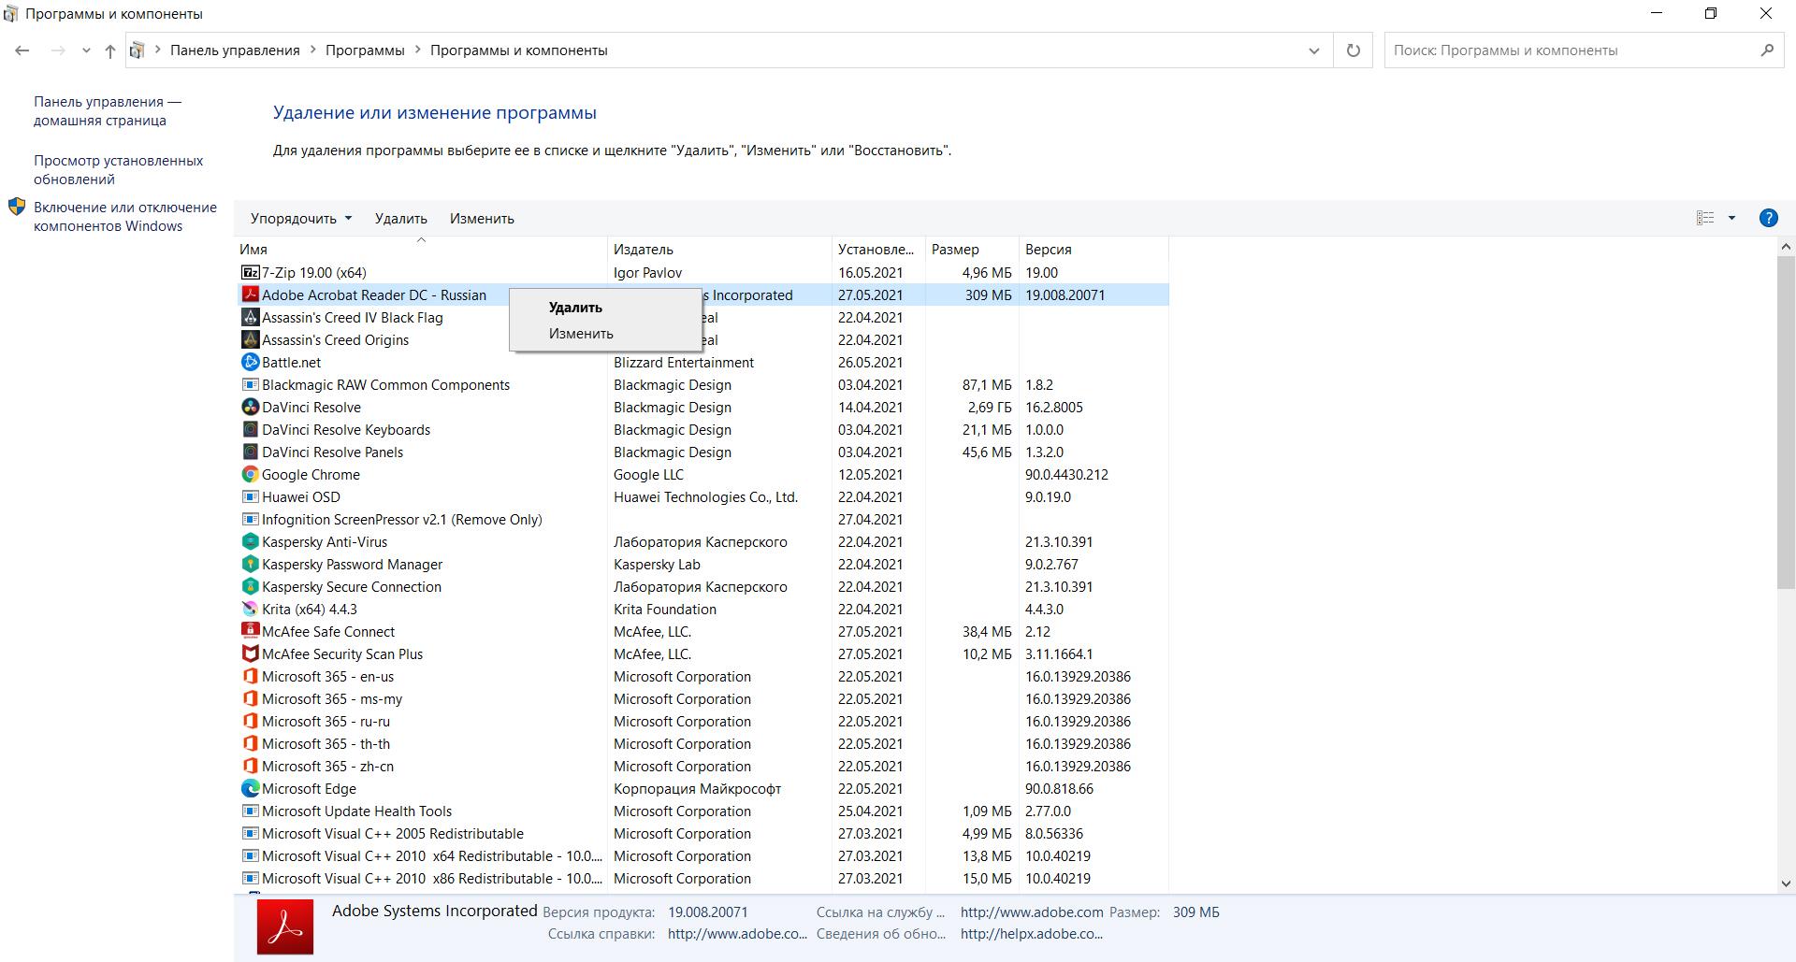Choose Изменить in the context menu
This screenshot has width=1796, height=962.
(x=605, y=334)
